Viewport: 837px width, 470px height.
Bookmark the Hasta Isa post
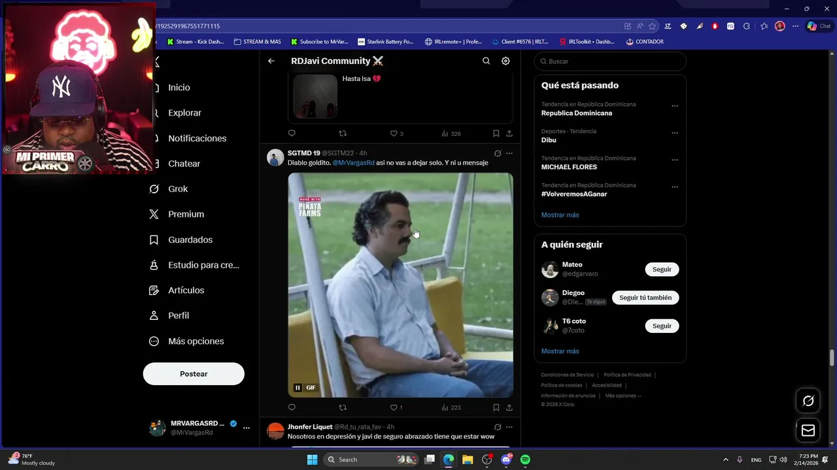point(496,133)
